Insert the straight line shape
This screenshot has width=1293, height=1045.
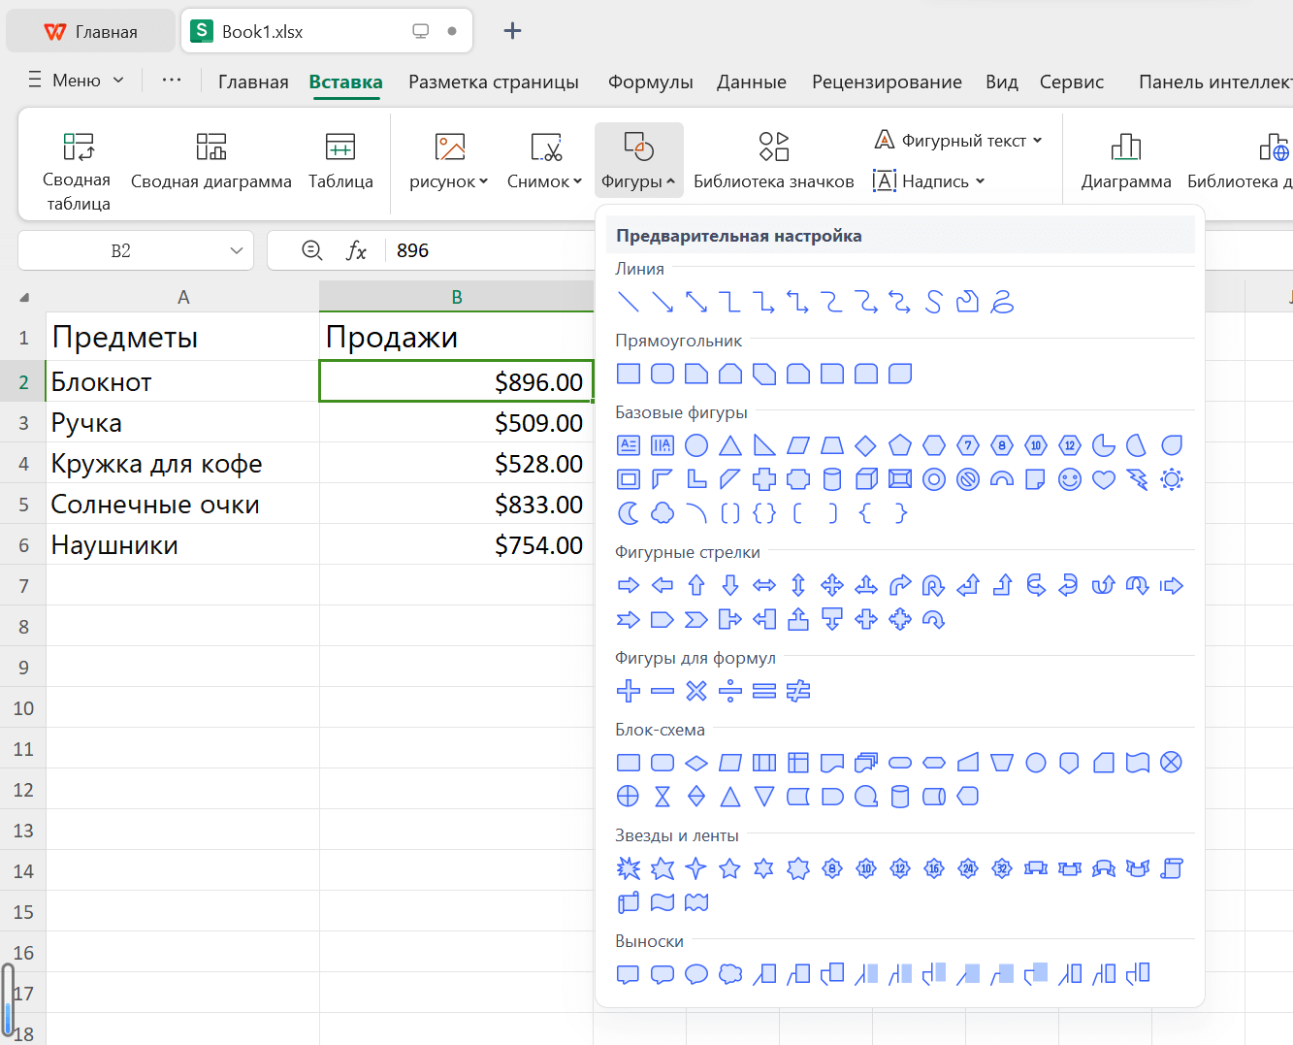[x=629, y=302]
